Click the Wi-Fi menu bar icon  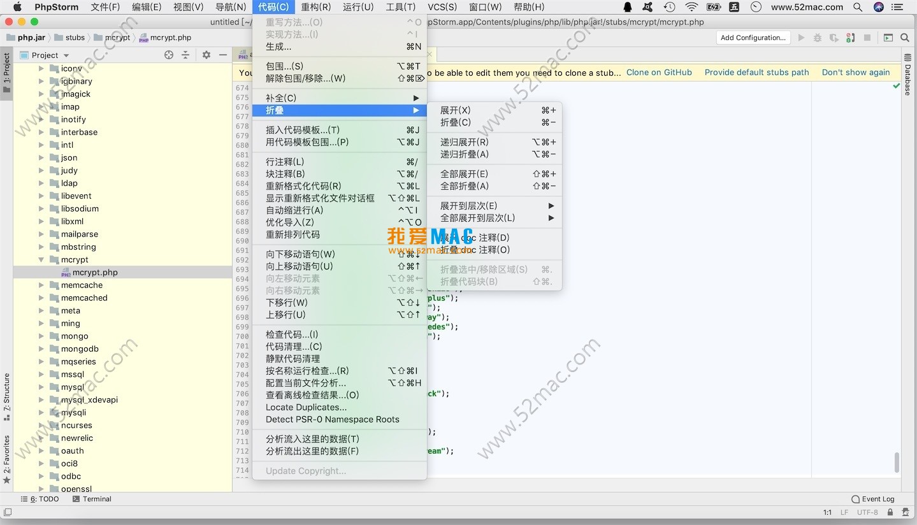(x=691, y=7)
